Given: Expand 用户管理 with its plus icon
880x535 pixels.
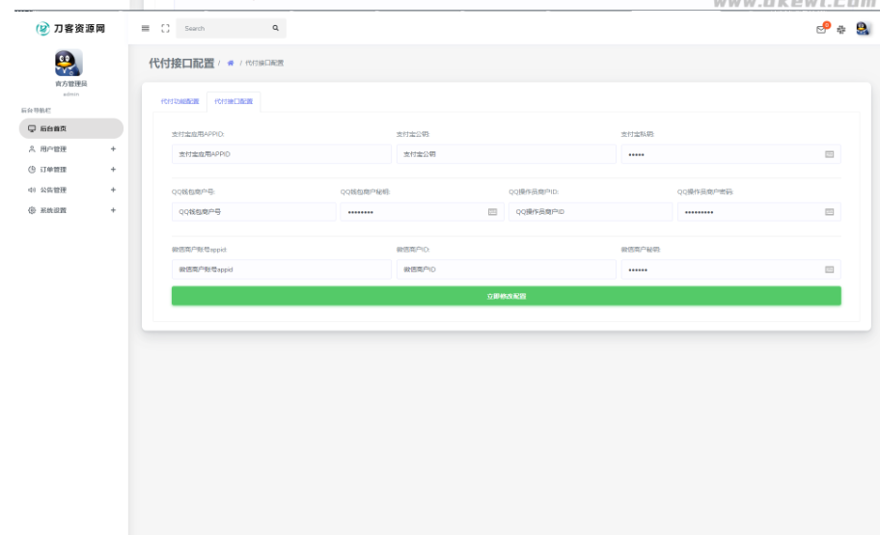Looking at the screenshot, I should click(x=113, y=149).
